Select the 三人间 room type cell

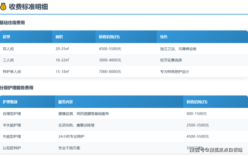(8, 60)
